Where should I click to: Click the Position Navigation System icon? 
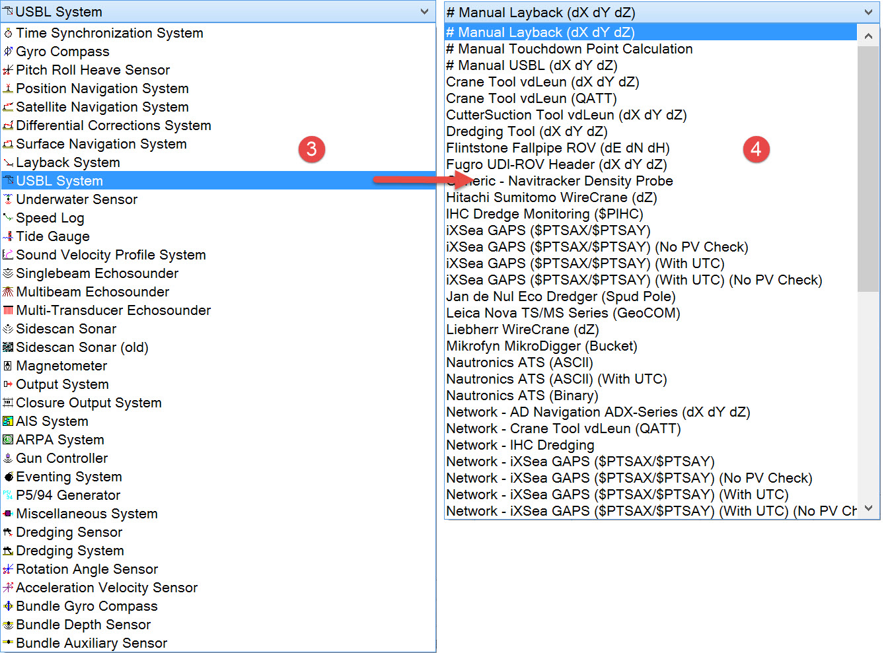[x=8, y=88]
